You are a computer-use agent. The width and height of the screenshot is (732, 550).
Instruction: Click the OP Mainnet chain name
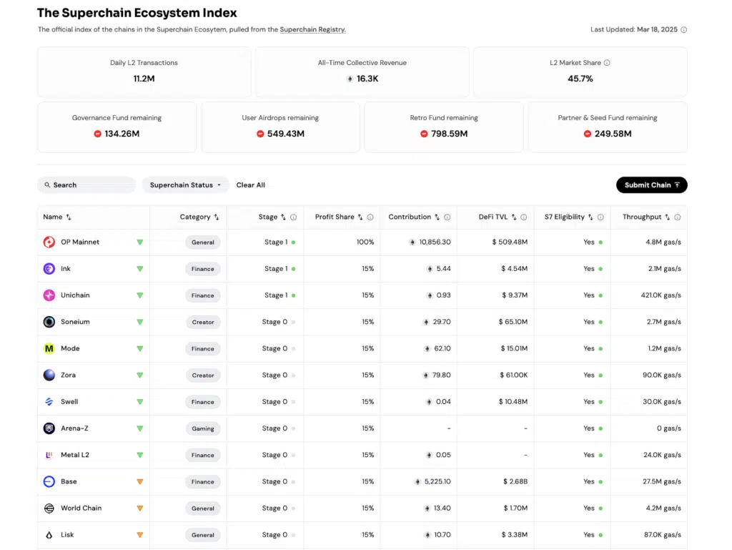[x=80, y=242]
